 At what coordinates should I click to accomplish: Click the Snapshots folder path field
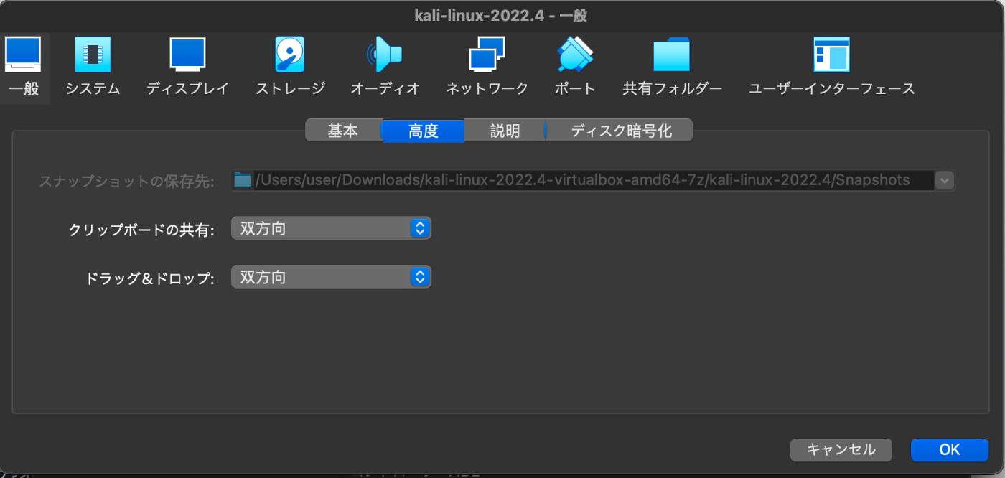tap(593, 180)
